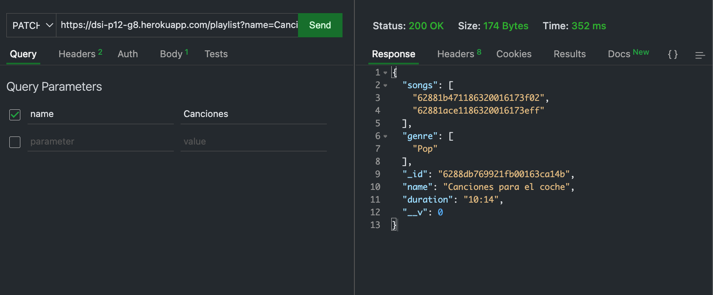Click the "genre" key in response

click(x=420, y=136)
